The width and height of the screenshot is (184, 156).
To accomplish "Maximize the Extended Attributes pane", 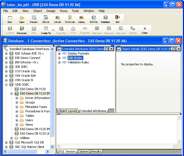I will pos(106,49).
